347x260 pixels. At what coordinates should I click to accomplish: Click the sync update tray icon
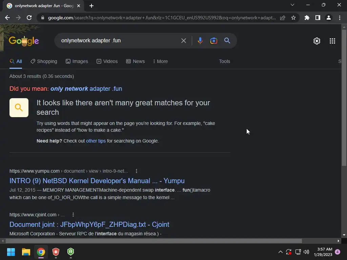289,252
